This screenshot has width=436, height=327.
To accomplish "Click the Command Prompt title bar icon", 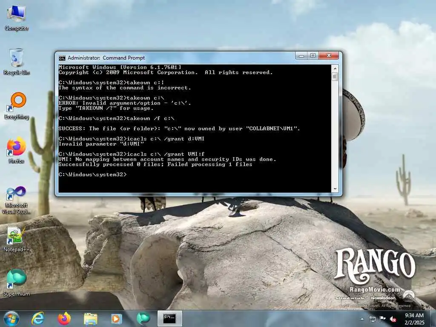I will tap(62, 58).
